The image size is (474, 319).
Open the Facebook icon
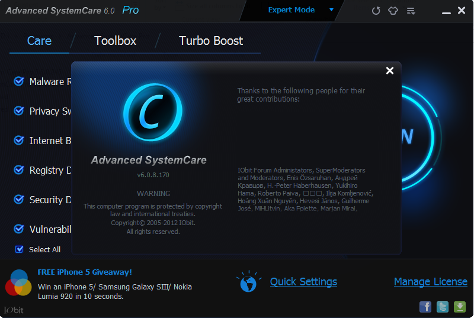click(x=425, y=307)
